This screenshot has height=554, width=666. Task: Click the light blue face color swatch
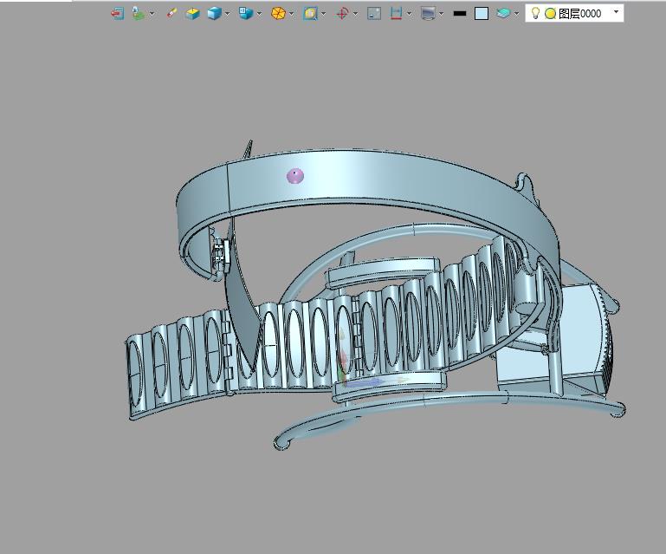coord(482,14)
